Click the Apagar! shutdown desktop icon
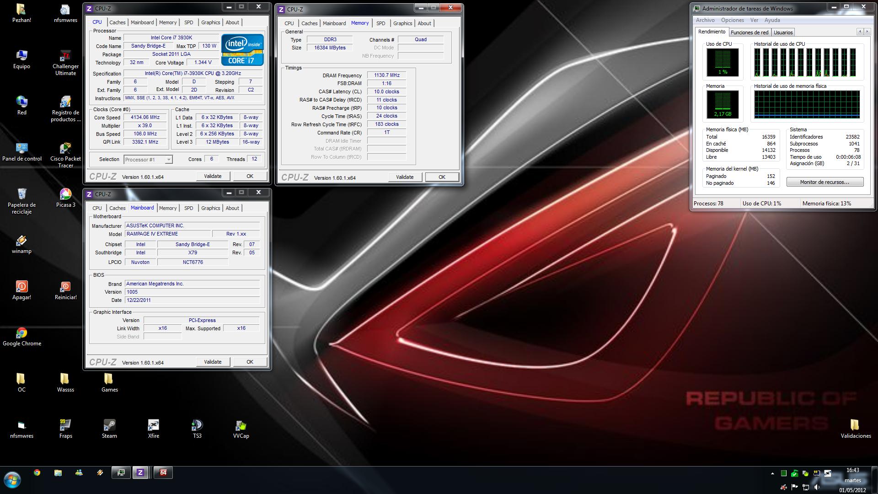Screen dimensions: 878x494 pos(21,290)
